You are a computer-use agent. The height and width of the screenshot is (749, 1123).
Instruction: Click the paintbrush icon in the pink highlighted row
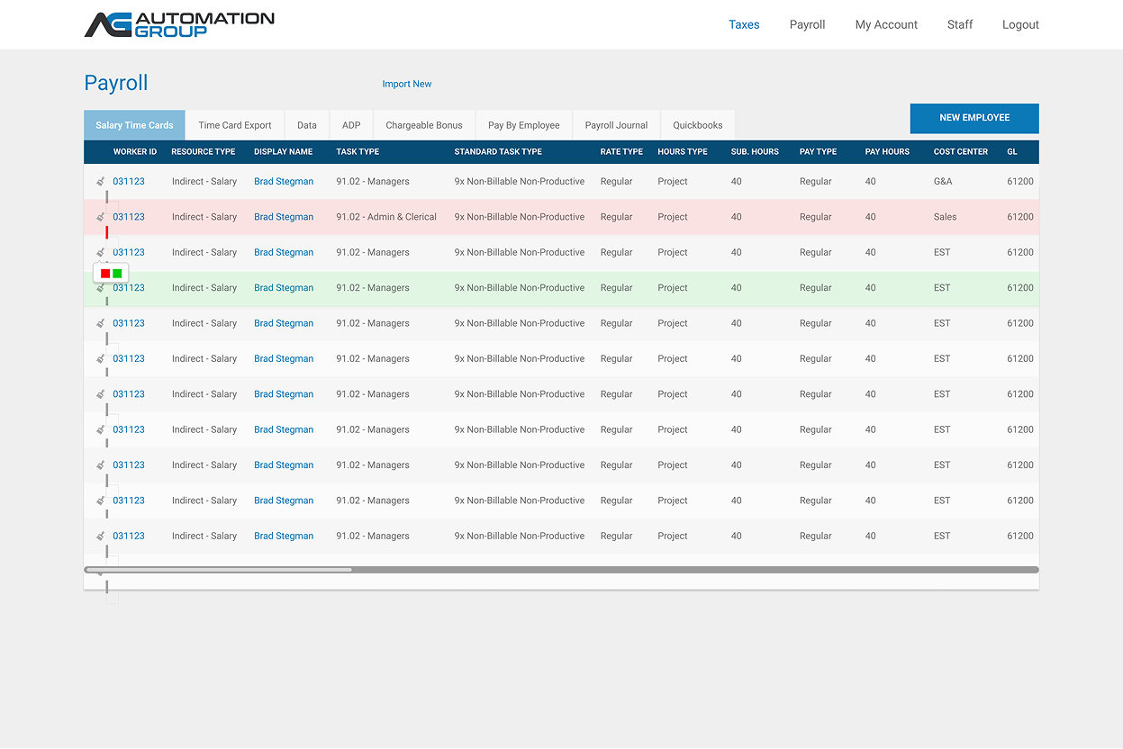[x=100, y=217]
